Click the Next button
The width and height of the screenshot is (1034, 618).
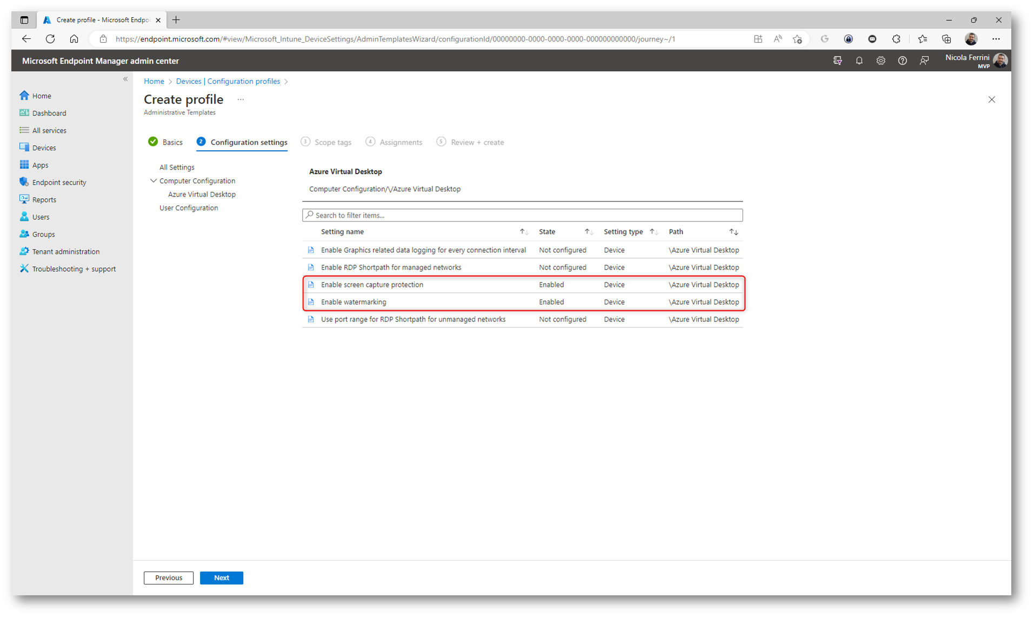tap(222, 577)
